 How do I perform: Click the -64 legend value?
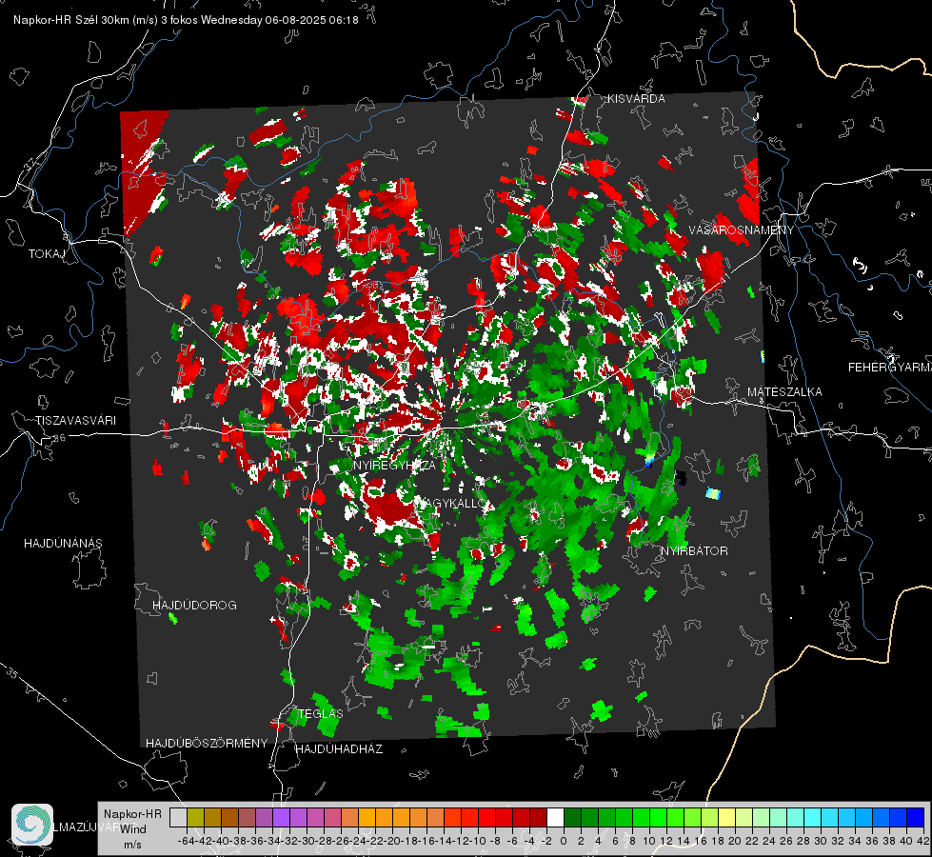[186, 841]
